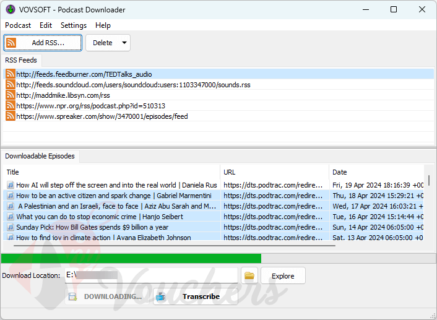
Task: Select the npr.org podcast.php?id=510313 feed
Action: (218, 106)
